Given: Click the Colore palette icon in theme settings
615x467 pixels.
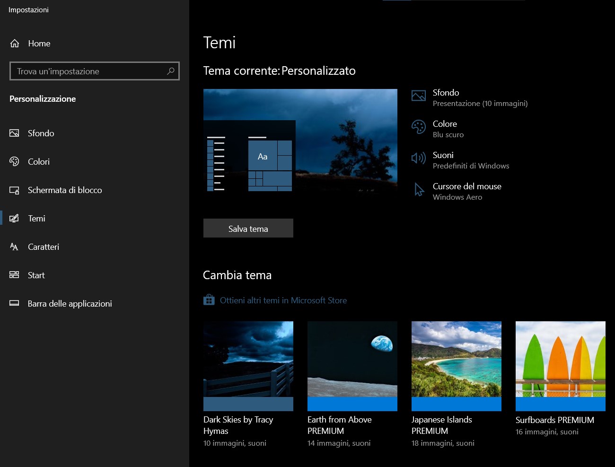Looking at the screenshot, I should click(x=419, y=127).
